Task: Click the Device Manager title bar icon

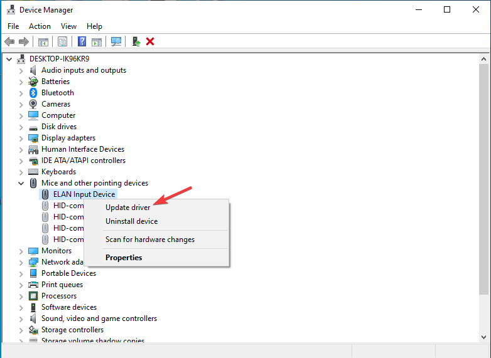Action: pyautogui.click(x=11, y=9)
